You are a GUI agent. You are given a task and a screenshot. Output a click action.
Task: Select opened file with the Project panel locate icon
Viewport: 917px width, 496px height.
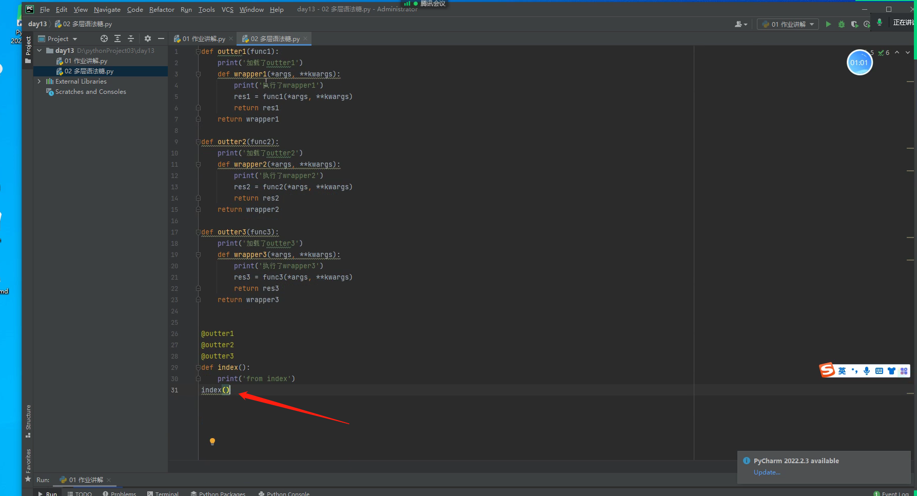click(x=104, y=38)
